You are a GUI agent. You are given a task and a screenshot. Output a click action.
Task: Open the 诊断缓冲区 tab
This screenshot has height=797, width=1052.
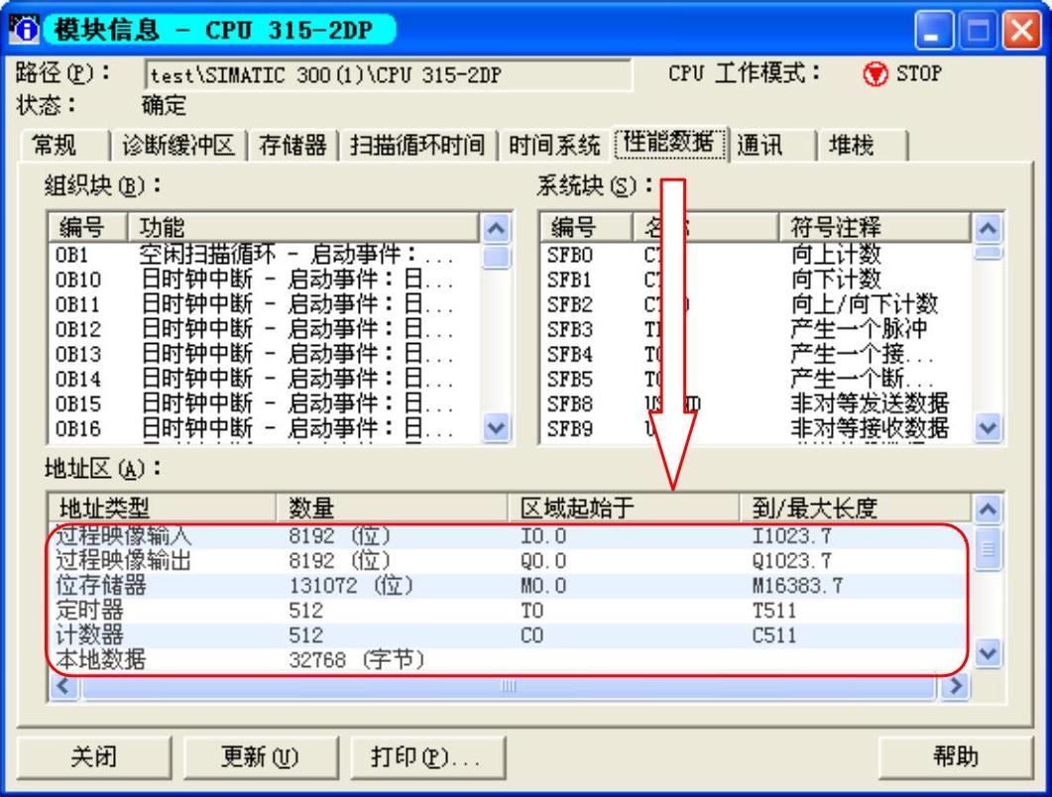tap(177, 145)
